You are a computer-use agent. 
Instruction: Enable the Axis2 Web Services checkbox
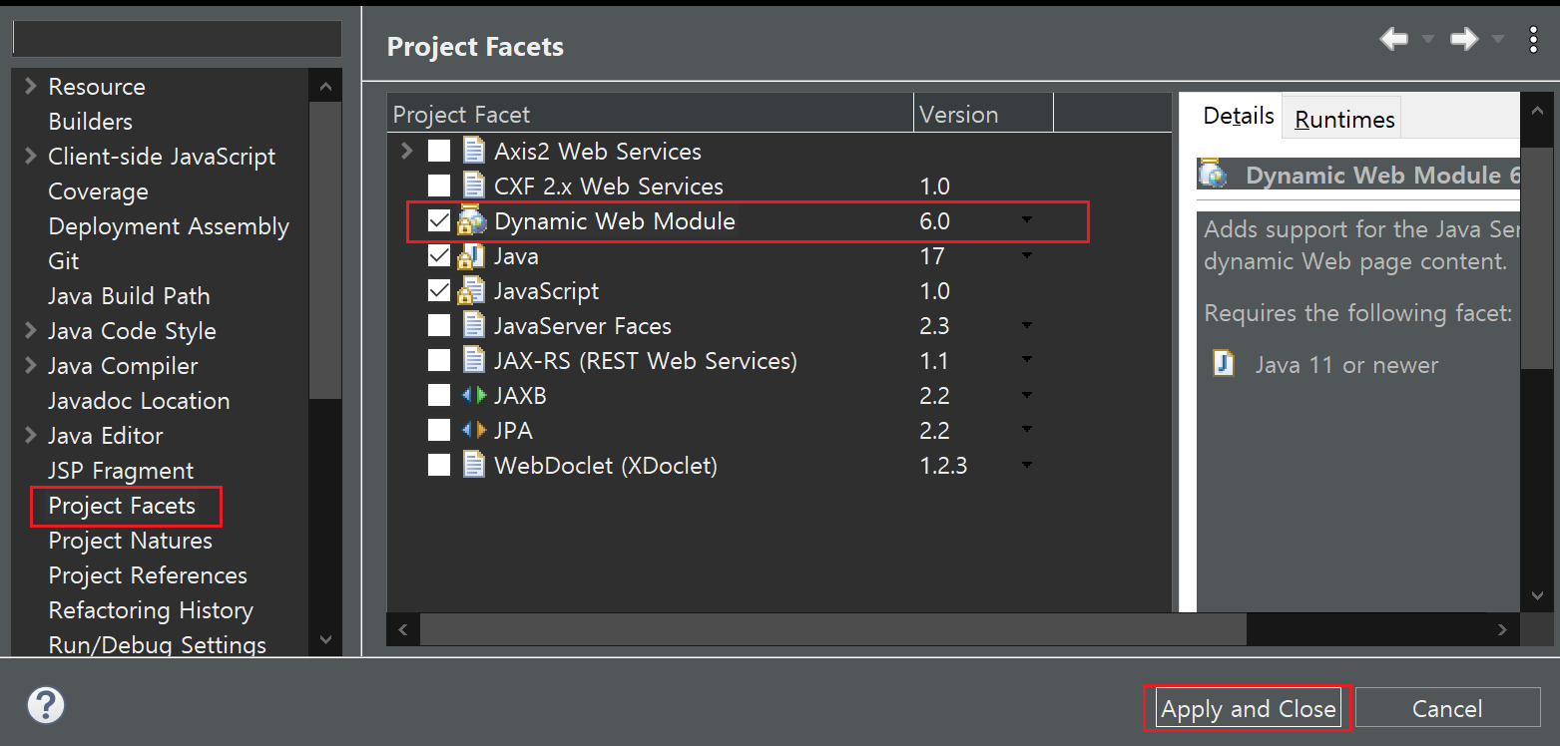(x=439, y=152)
